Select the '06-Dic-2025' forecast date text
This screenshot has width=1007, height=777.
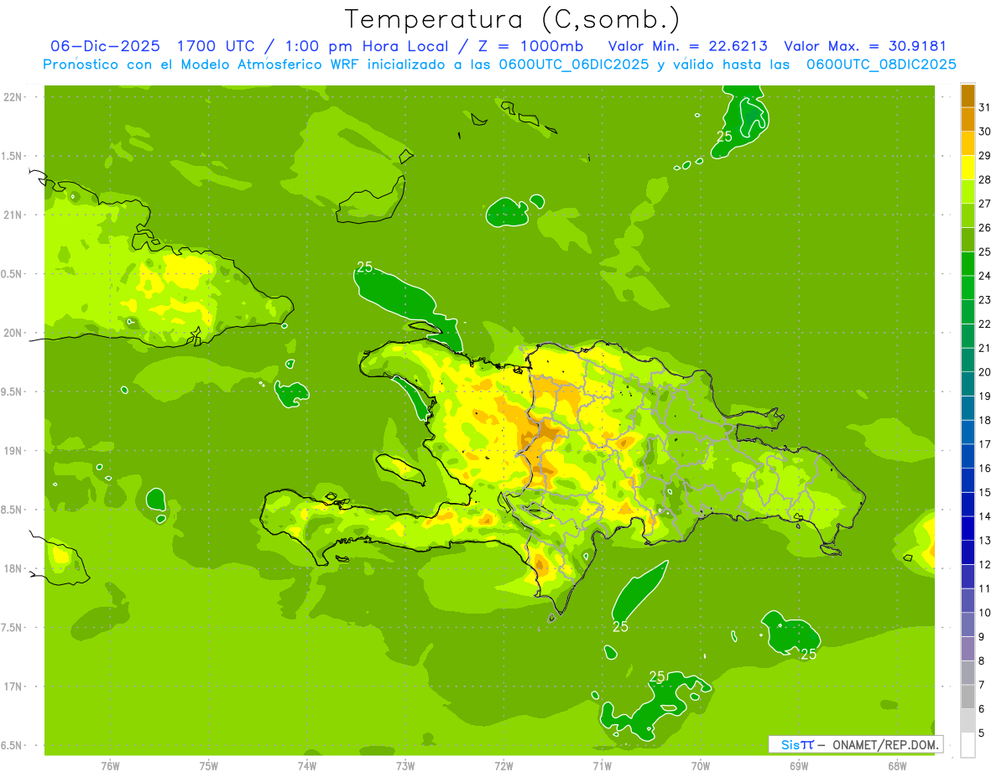point(105,46)
